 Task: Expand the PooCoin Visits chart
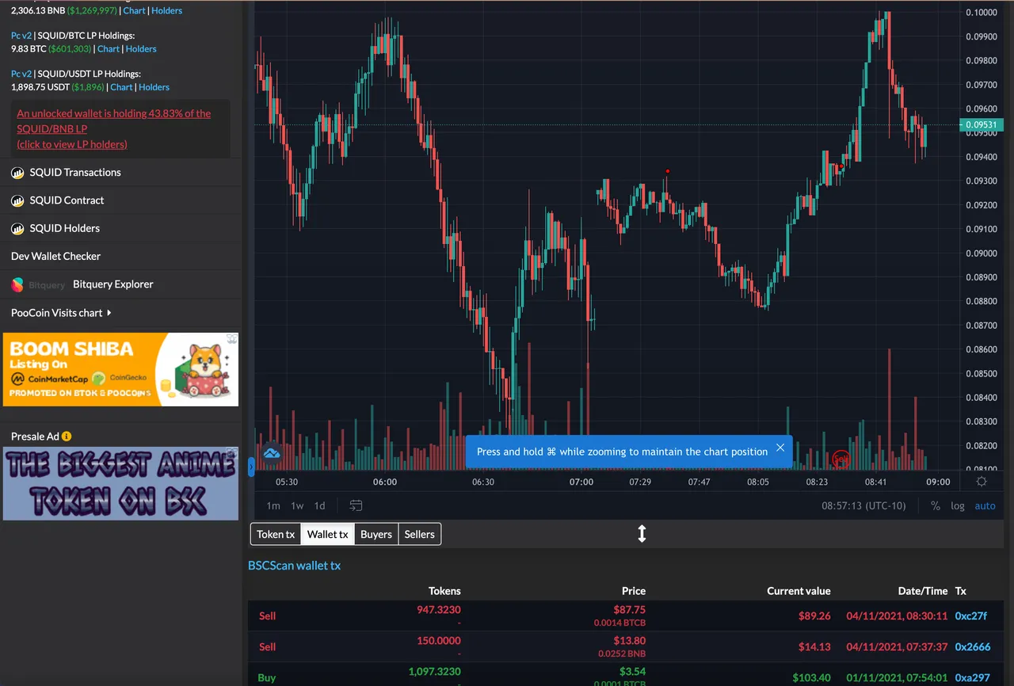(x=61, y=313)
